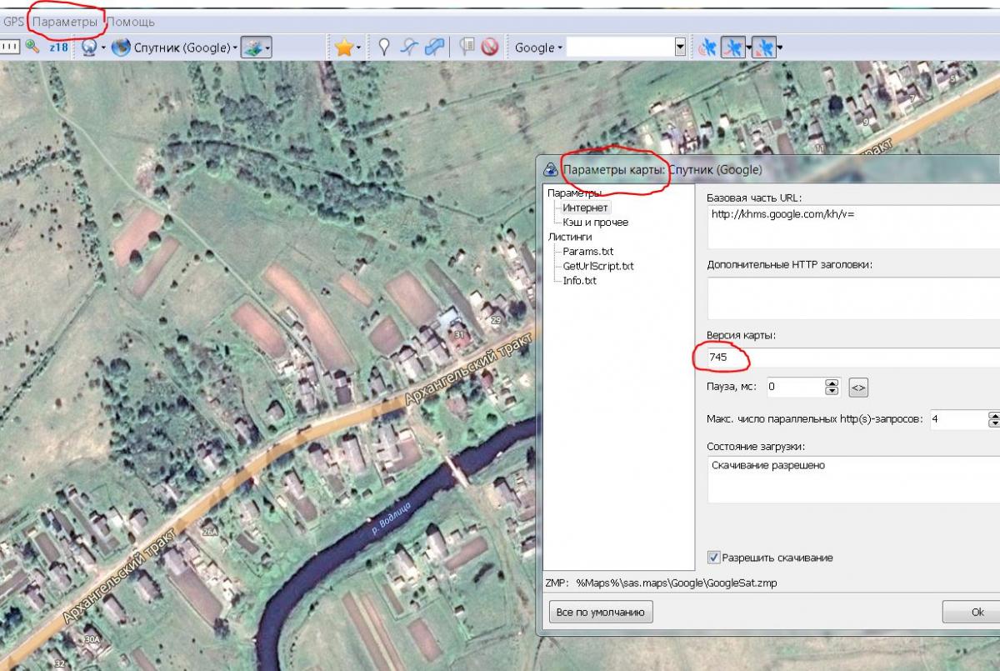1000x671 pixels.
Task: Open the Помощь menu
Action: click(x=131, y=22)
